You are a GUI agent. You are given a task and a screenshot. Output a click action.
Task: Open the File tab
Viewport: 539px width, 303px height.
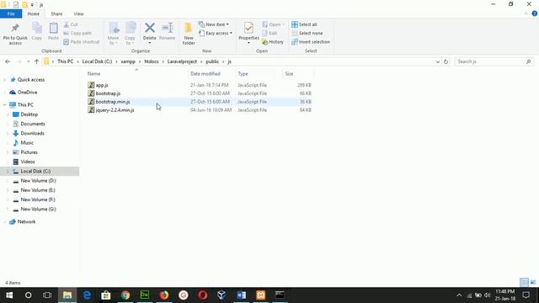(x=11, y=13)
